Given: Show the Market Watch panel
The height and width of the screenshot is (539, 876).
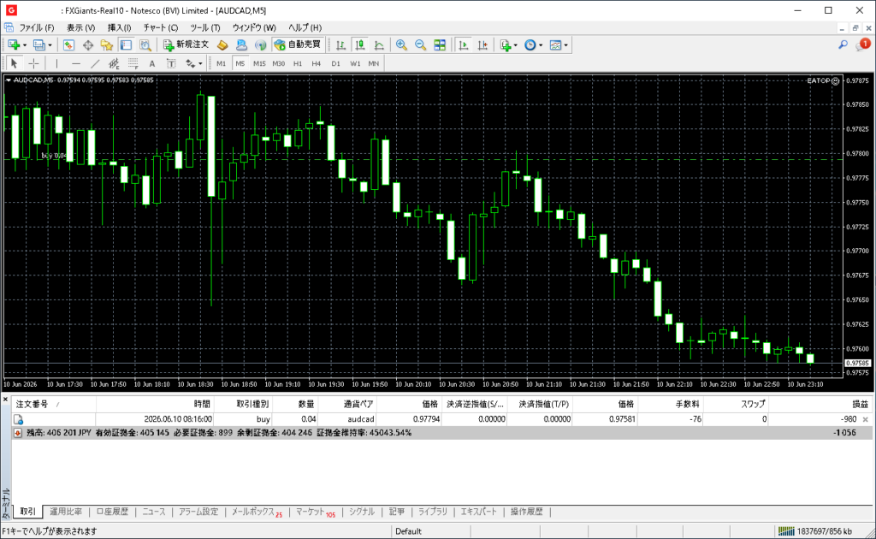Looking at the screenshot, I should (x=68, y=45).
